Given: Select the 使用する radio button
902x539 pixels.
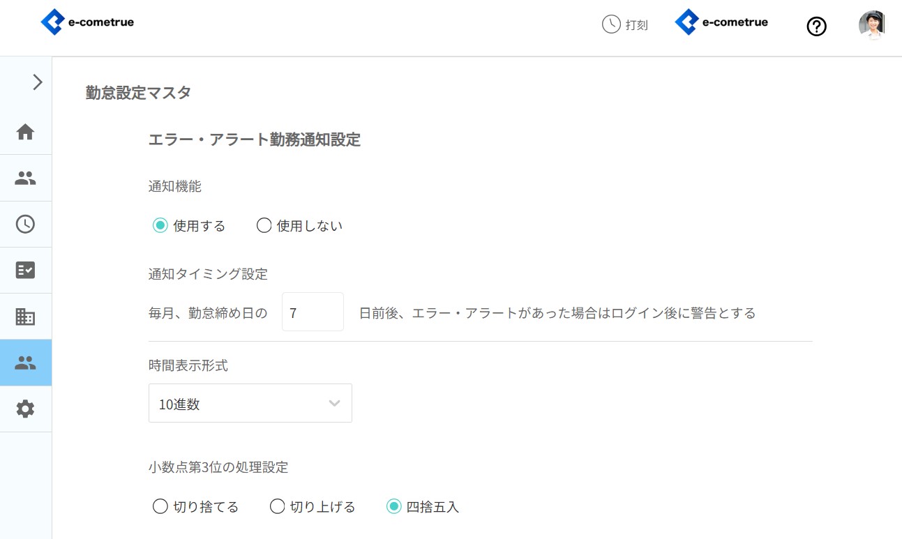Looking at the screenshot, I should 160,226.
